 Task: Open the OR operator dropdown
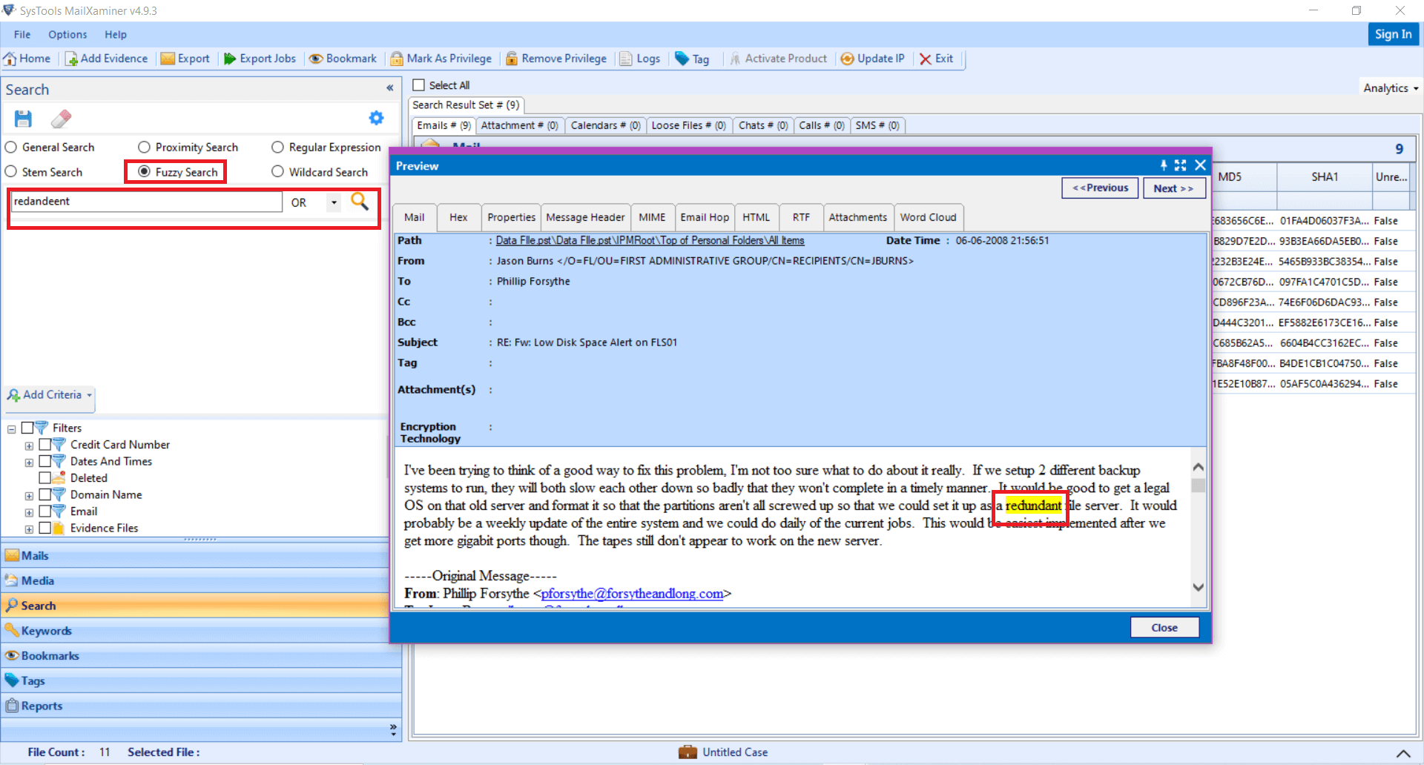(333, 202)
